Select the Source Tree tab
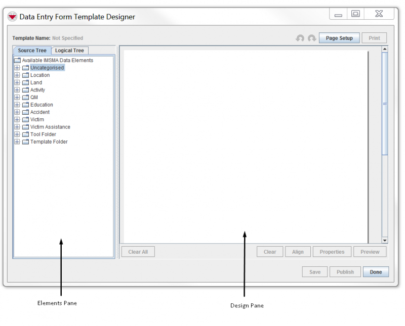405x326 pixels. click(32, 51)
